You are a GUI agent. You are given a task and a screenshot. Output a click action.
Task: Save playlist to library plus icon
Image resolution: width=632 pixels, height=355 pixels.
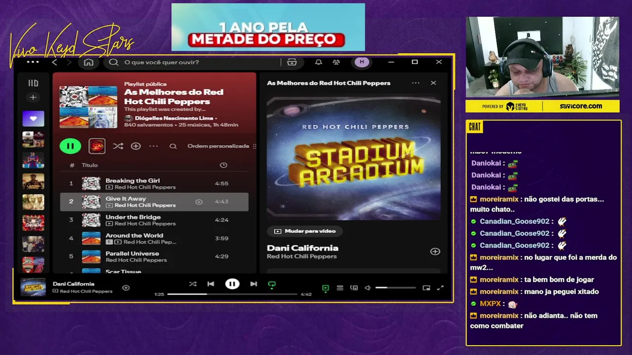tap(135, 146)
